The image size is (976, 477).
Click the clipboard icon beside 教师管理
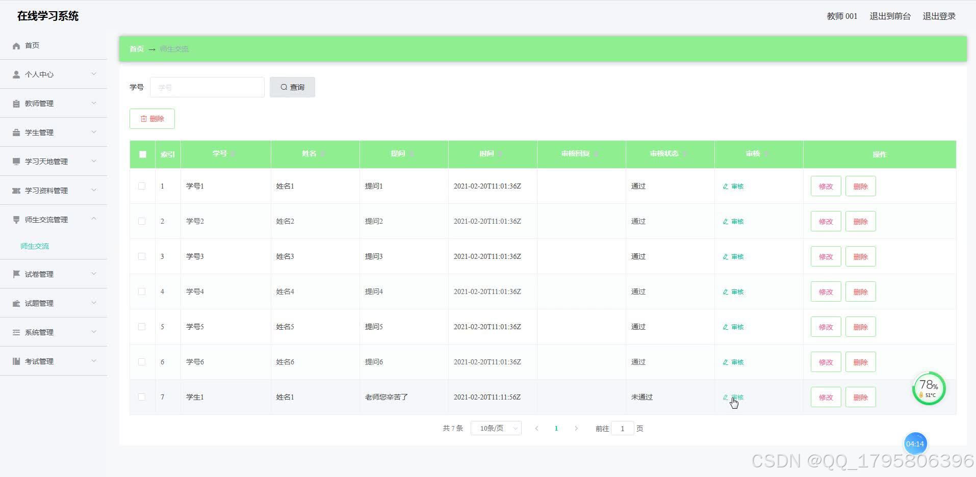16,103
